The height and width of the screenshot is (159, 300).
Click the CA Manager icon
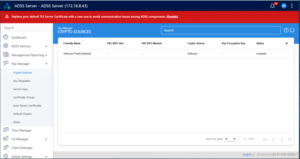pos(6,139)
